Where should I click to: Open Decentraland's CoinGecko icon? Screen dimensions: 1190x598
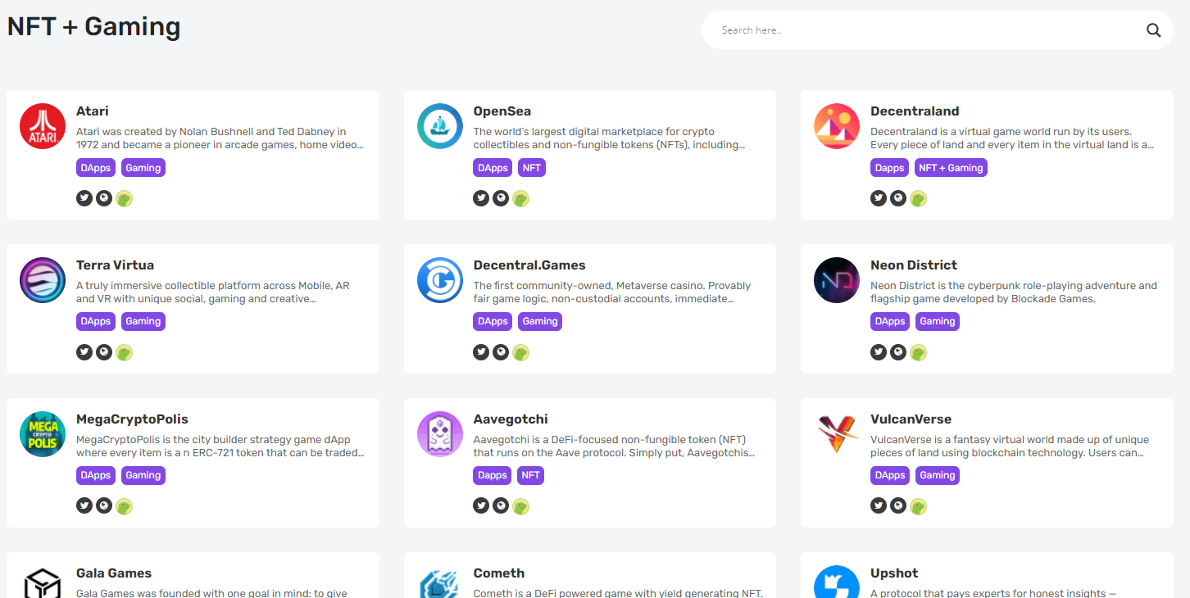click(x=918, y=198)
